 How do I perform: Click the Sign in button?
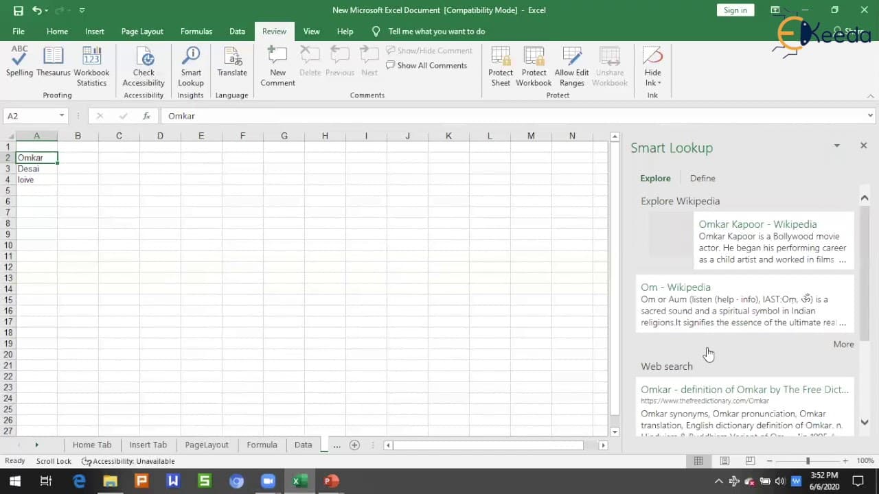(735, 10)
